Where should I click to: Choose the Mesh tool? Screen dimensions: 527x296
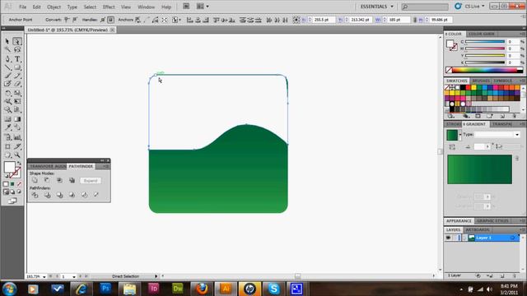pyautogui.click(x=7, y=118)
